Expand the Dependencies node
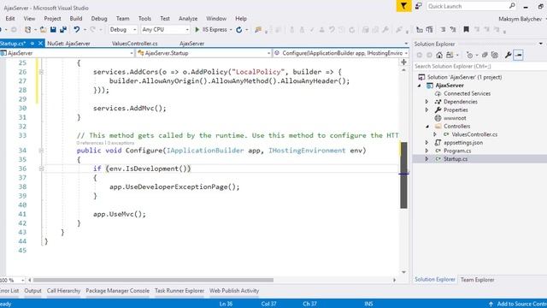Viewport: 547px width, 308px height. 427,102
